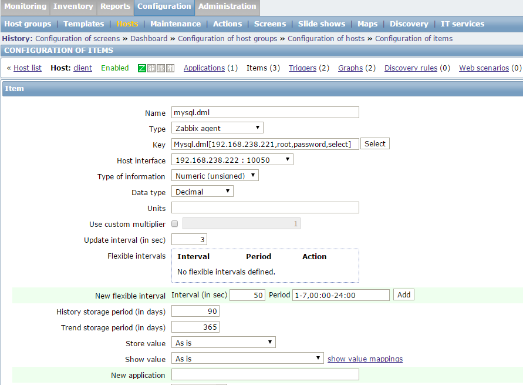Open the Administration tab
Viewport: 523px width, 385px height.
[x=227, y=6]
